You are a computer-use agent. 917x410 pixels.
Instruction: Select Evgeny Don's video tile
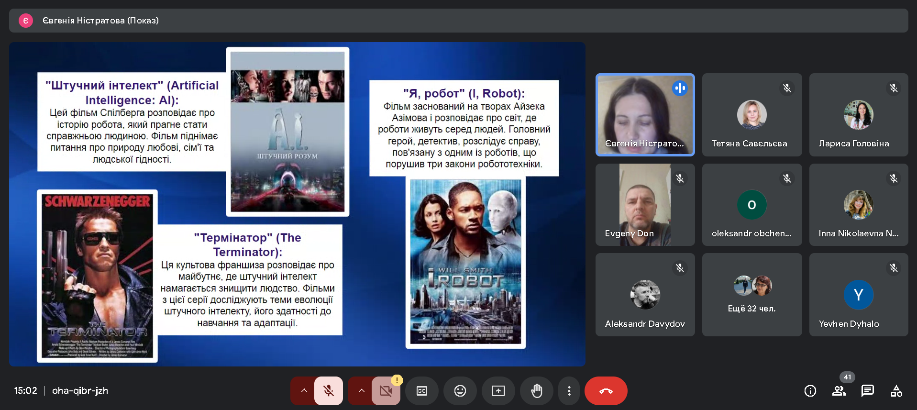pos(645,205)
